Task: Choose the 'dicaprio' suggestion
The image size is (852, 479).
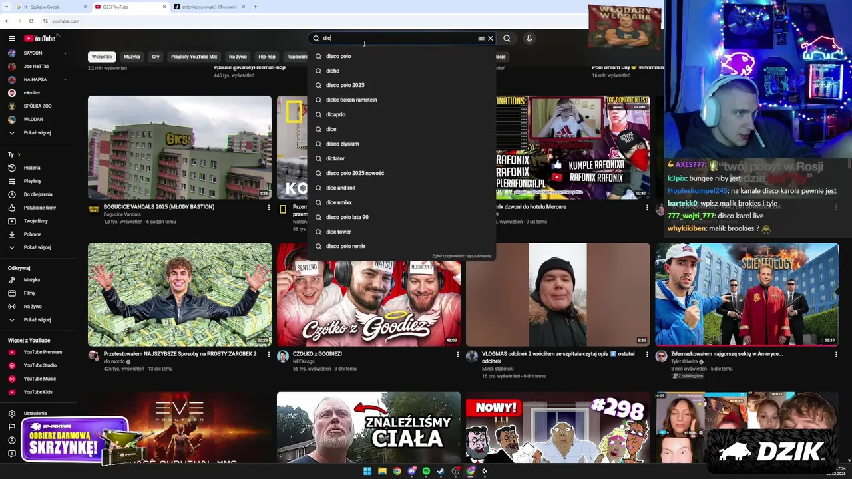Action: point(402,114)
